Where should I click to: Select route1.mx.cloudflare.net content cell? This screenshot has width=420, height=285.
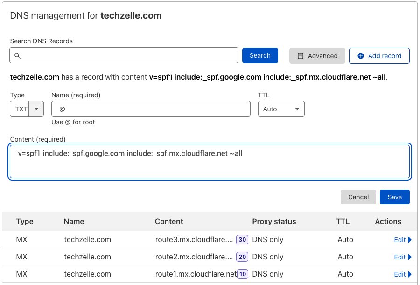coord(196,274)
